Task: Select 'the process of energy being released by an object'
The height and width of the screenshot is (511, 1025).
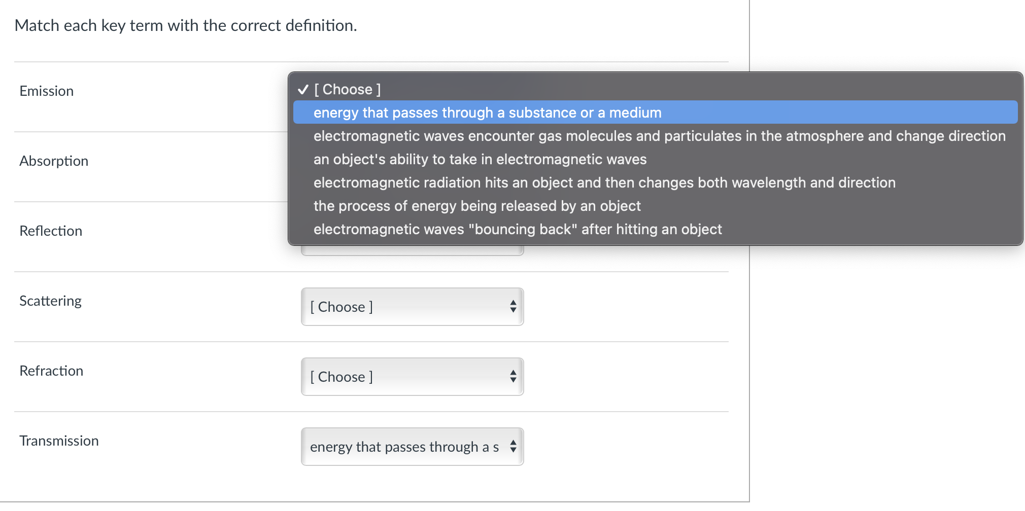Action: pos(476,206)
